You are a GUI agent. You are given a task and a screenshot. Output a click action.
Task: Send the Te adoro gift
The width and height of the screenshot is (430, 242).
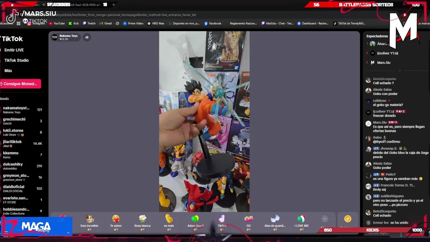tap(116, 223)
